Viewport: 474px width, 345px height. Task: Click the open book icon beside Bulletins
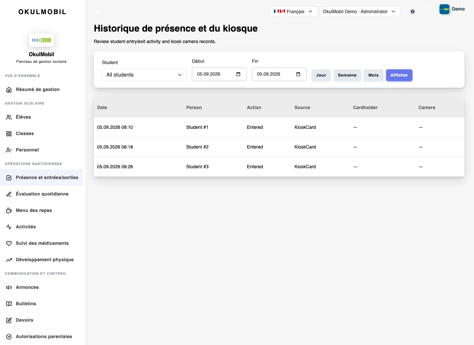(9, 304)
